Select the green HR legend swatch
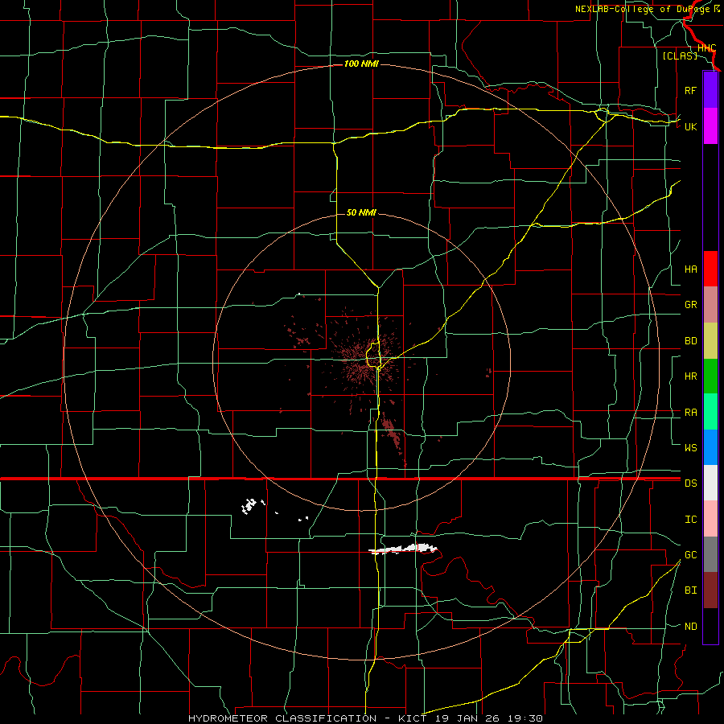The height and width of the screenshot is (724, 724). click(710, 376)
